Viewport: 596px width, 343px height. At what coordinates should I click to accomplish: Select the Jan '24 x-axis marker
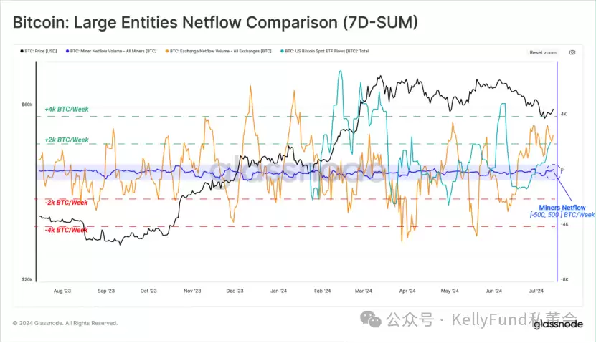click(279, 291)
